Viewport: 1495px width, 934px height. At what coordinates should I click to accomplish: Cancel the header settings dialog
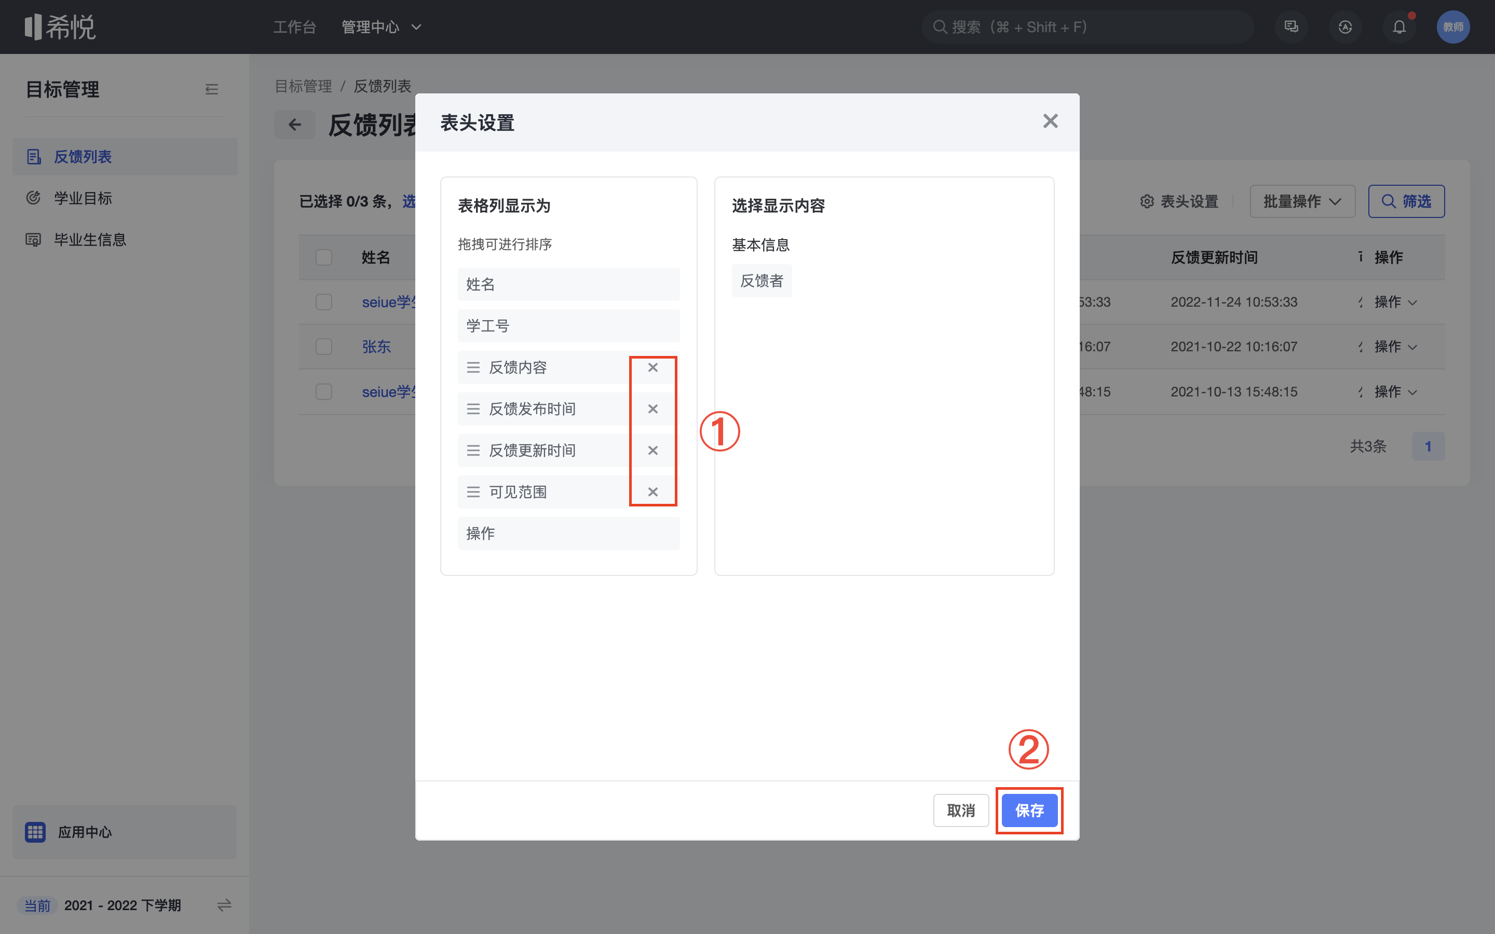(961, 810)
